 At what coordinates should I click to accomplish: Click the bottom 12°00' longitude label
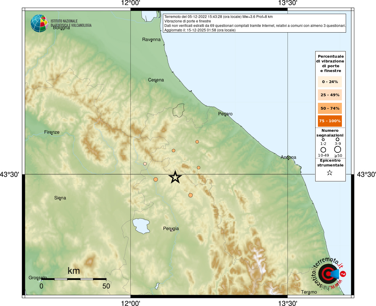(x=131, y=303)
